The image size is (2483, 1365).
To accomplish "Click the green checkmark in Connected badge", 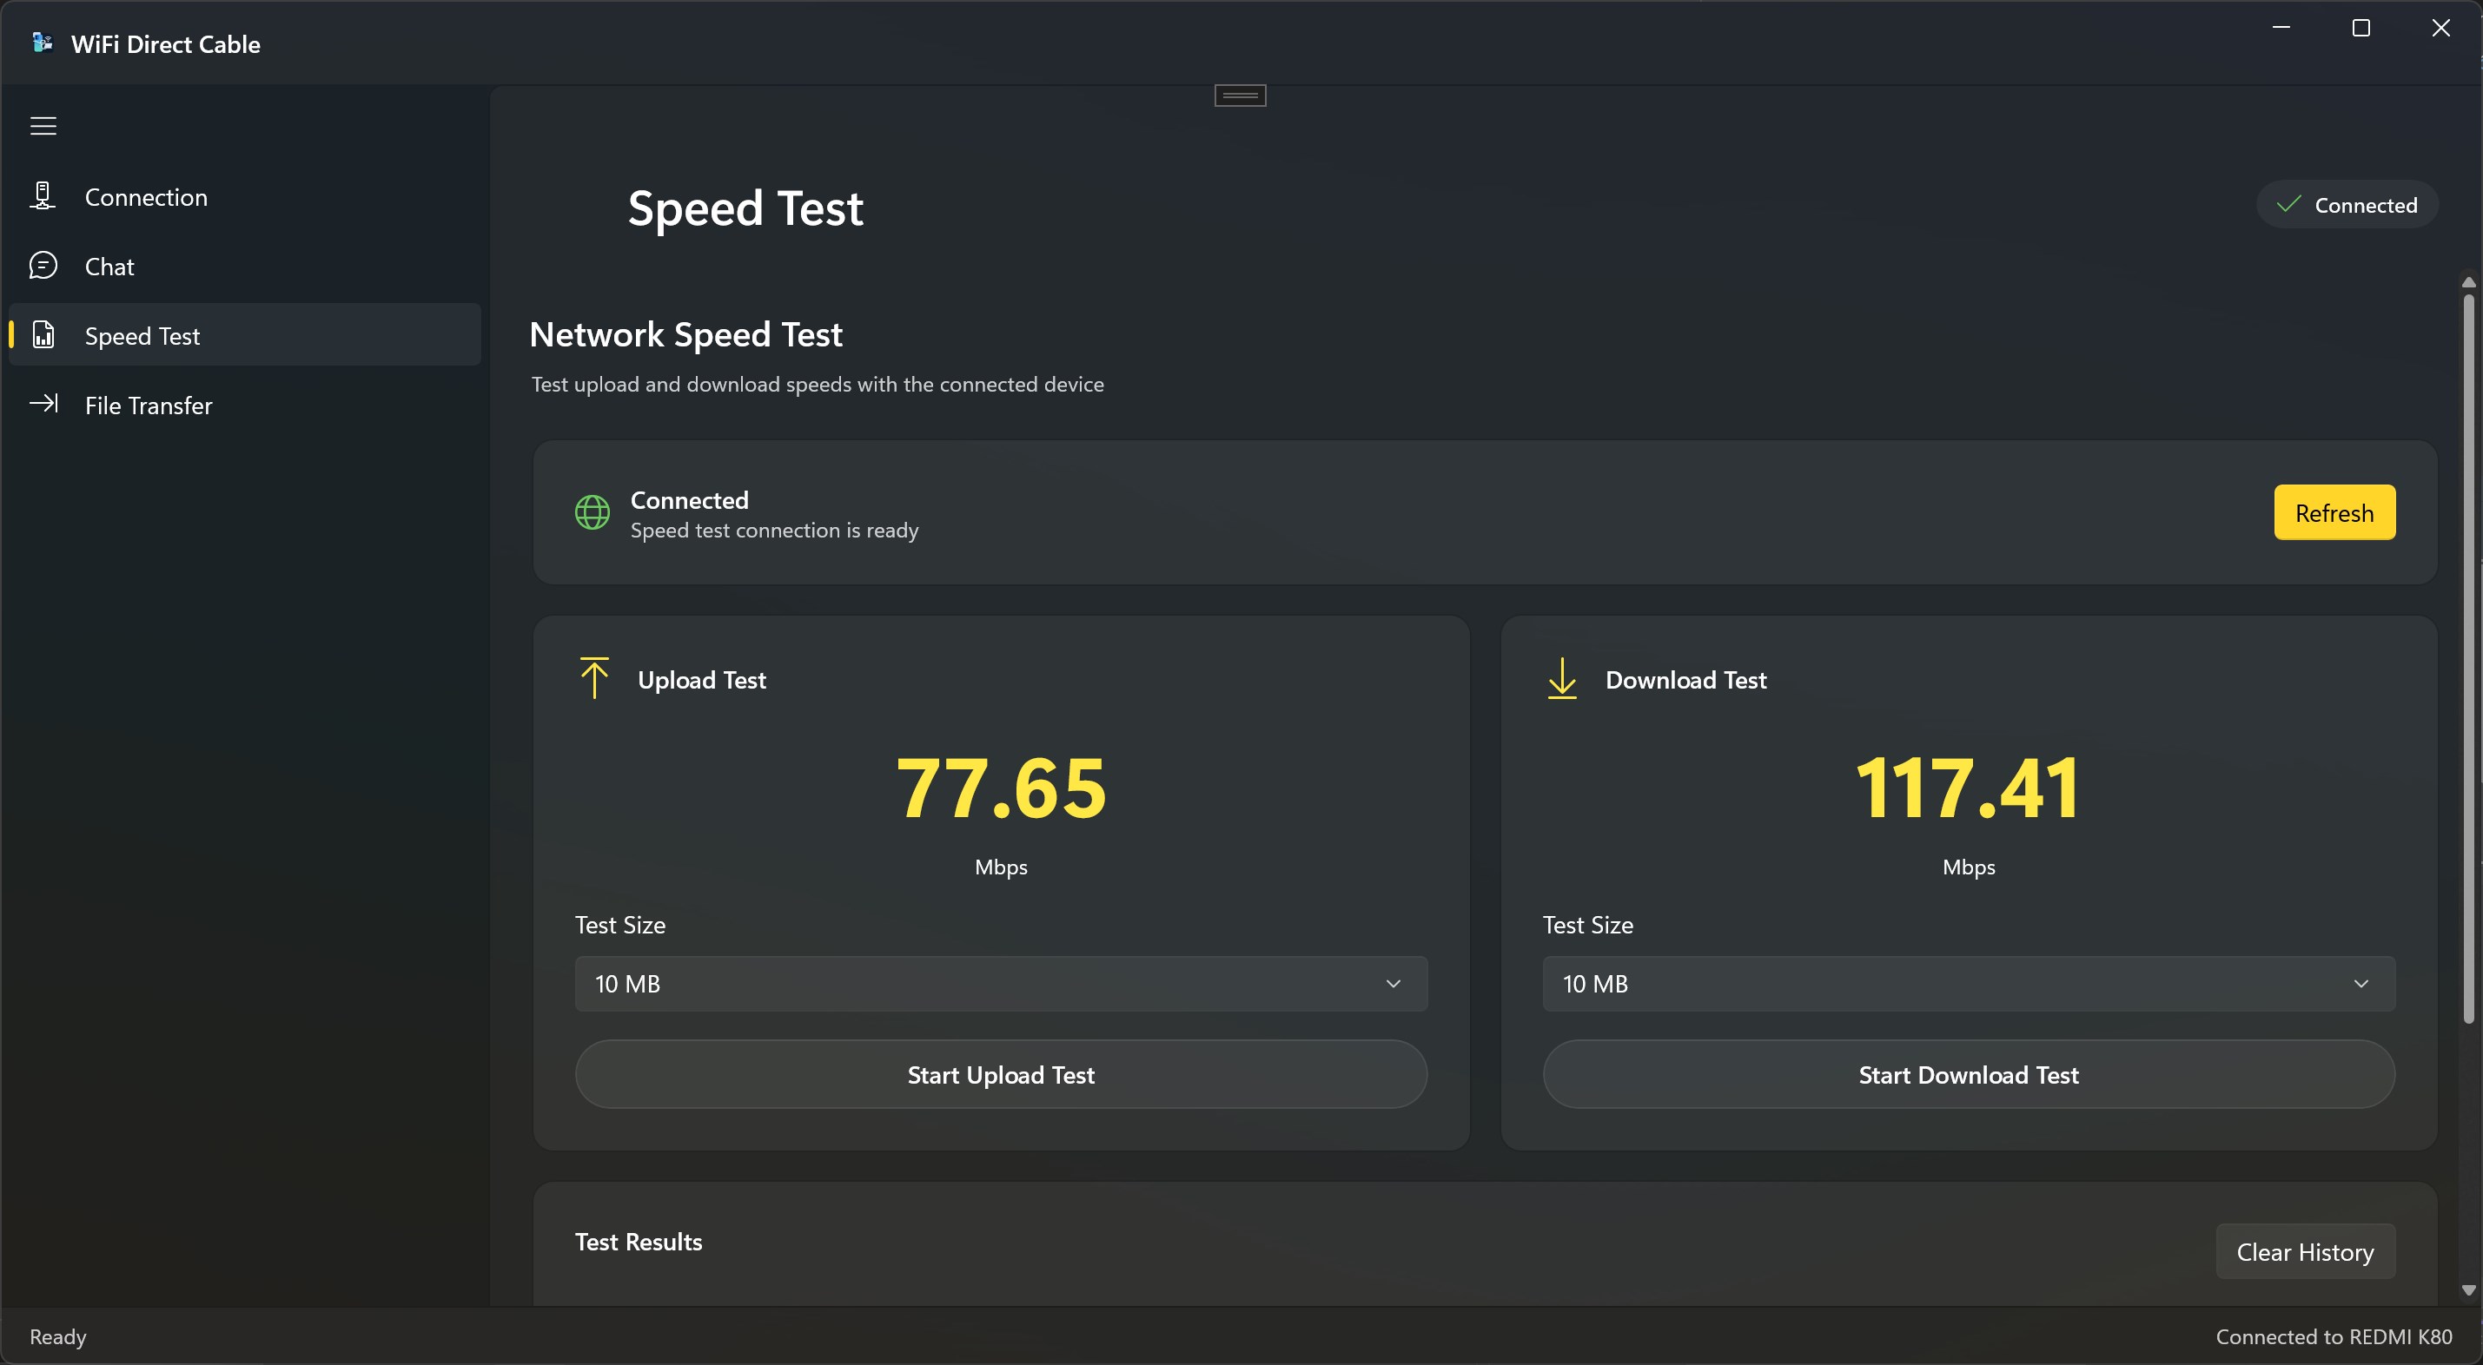I will (2288, 204).
